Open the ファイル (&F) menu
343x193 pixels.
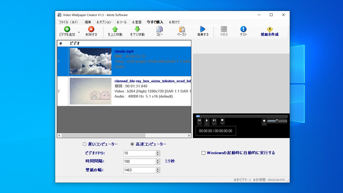(x=68, y=22)
